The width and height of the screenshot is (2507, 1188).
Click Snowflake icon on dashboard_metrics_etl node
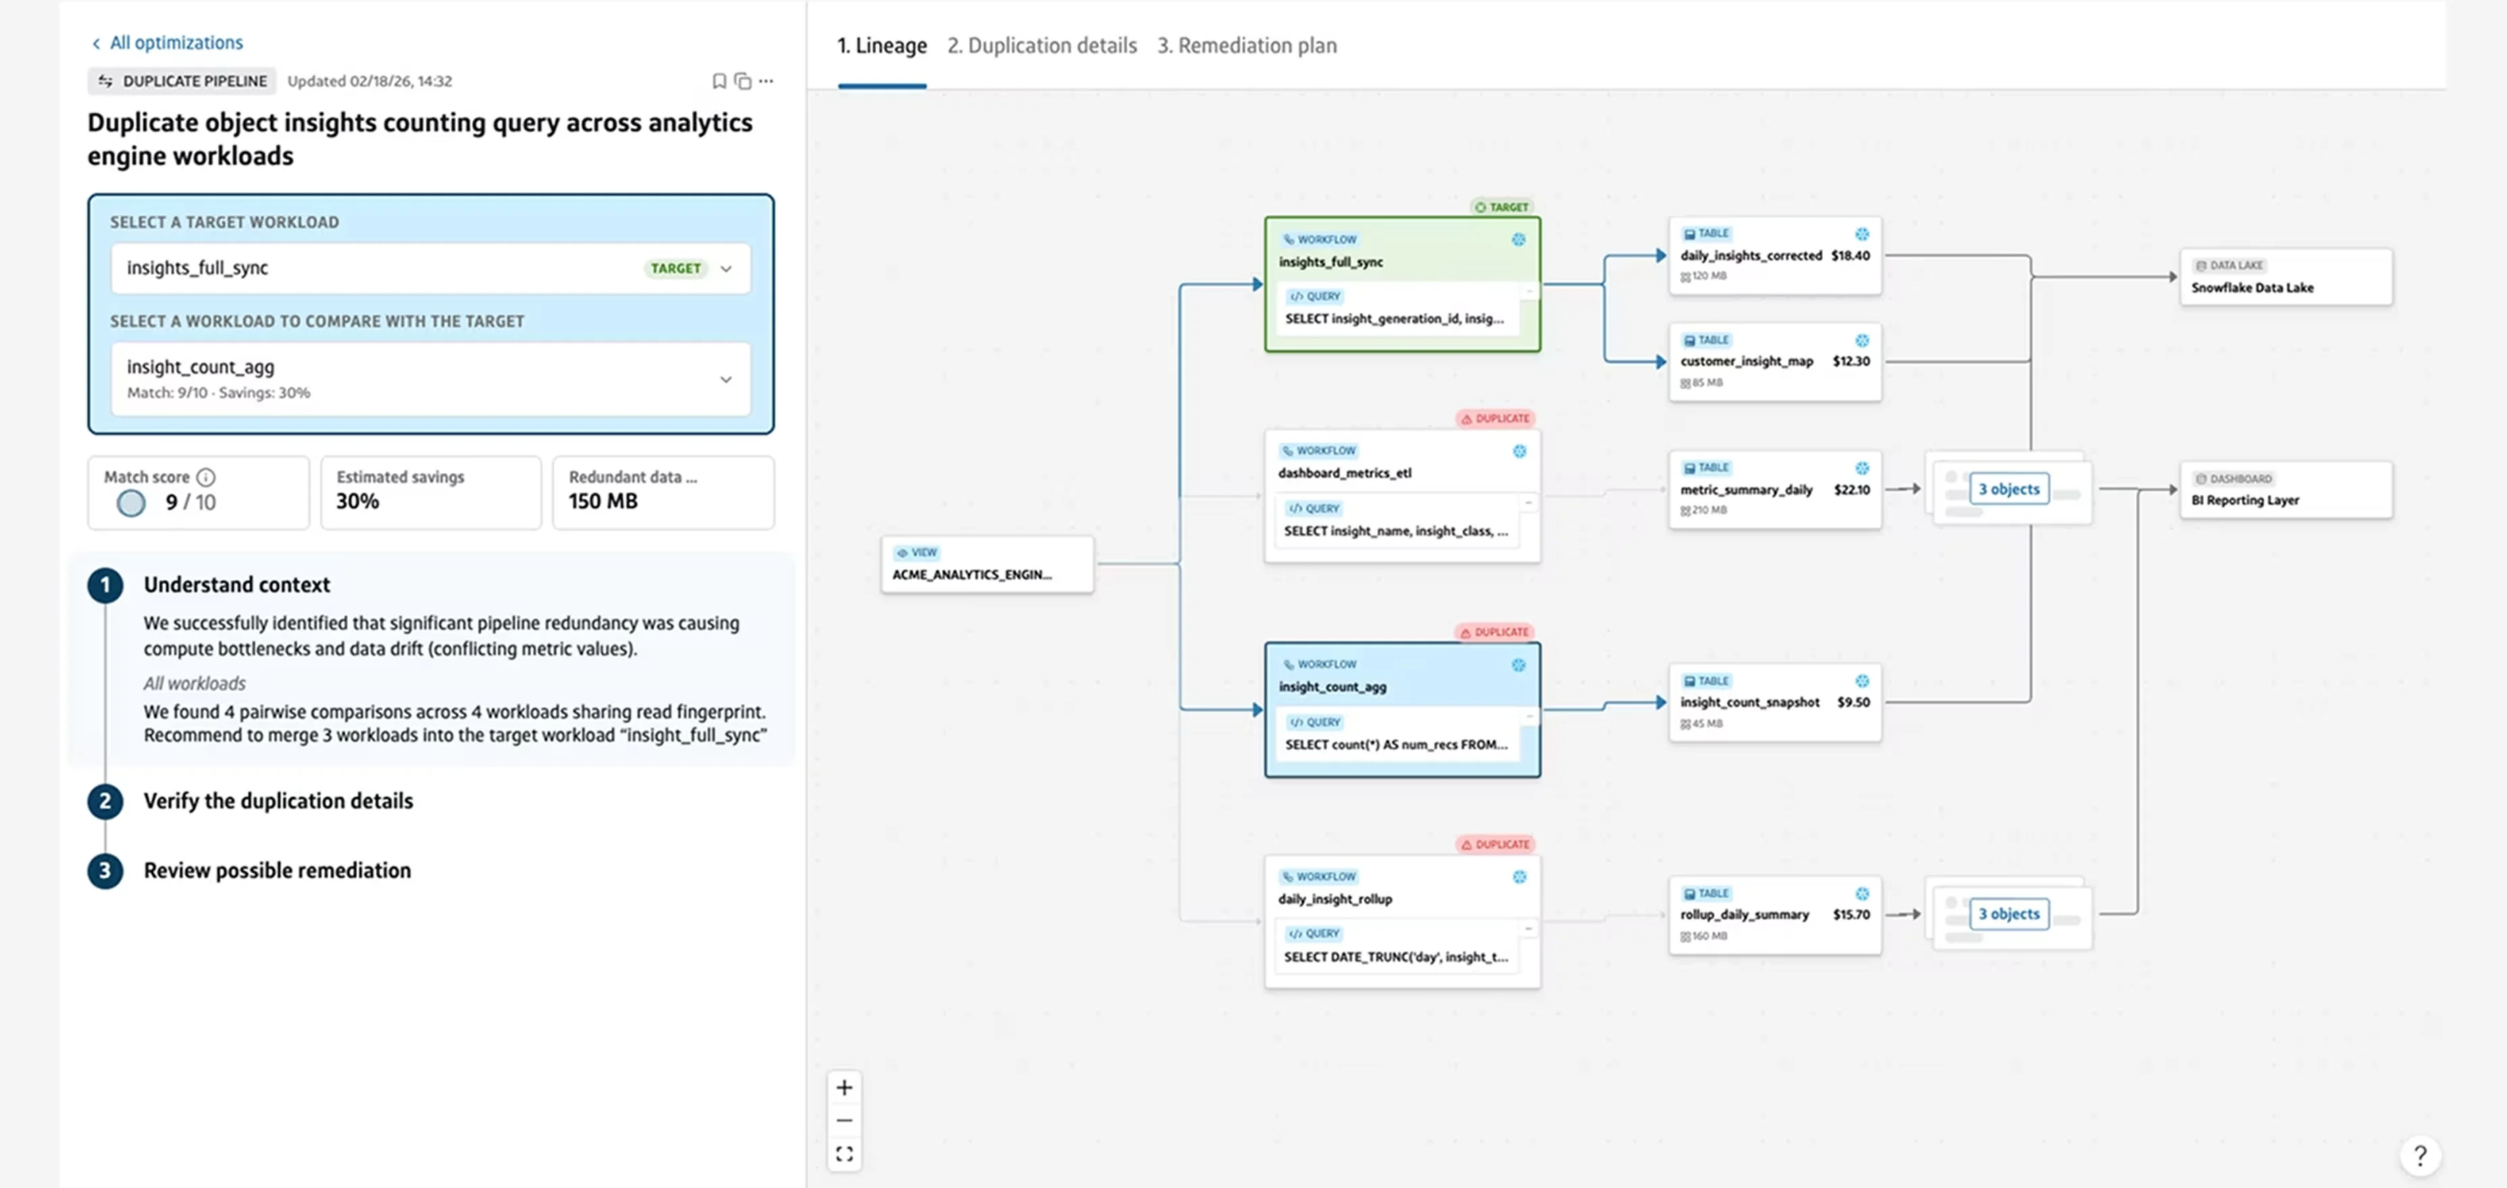point(1519,452)
